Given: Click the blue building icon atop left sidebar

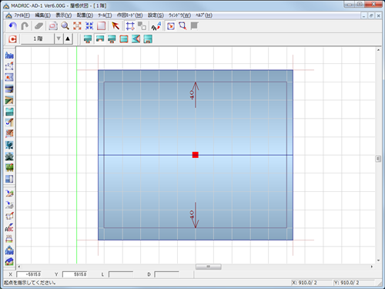Looking at the screenshot, I should 9,55.
